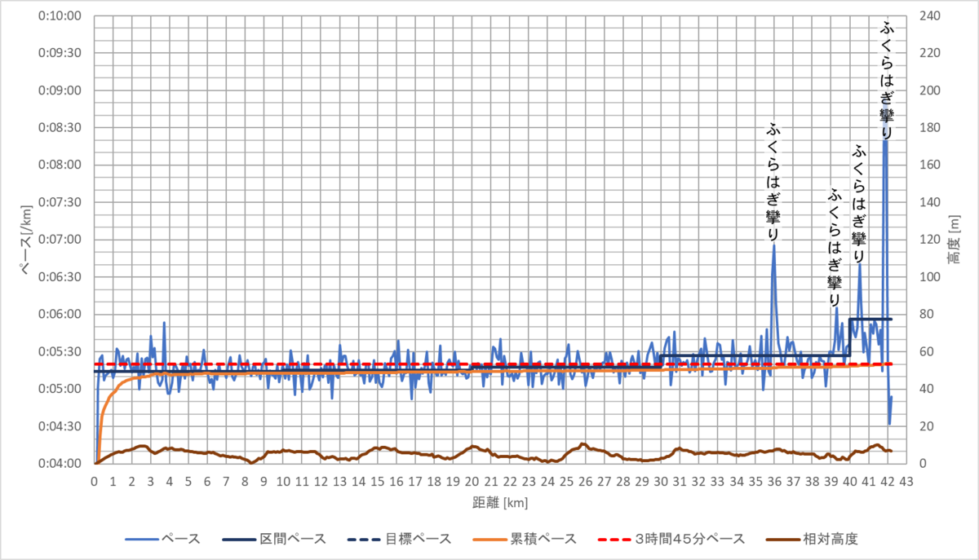
Task: Click the 0:04:30 pace axis label
Action: [x=61, y=426]
